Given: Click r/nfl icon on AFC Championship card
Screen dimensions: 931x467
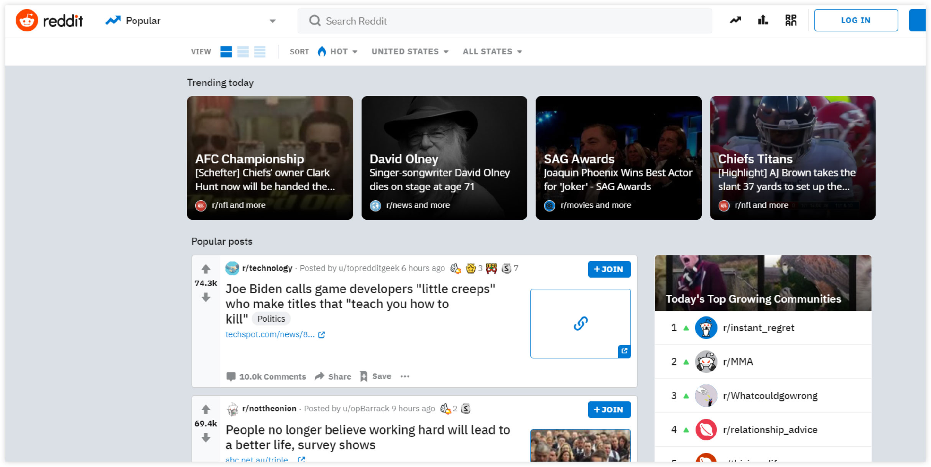Looking at the screenshot, I should (201, 206).
